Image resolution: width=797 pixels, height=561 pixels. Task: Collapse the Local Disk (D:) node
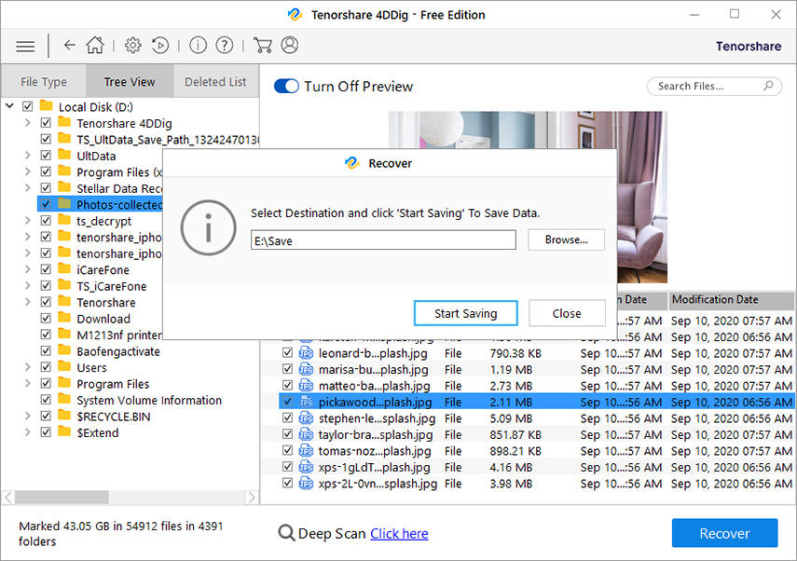(11, 106)
